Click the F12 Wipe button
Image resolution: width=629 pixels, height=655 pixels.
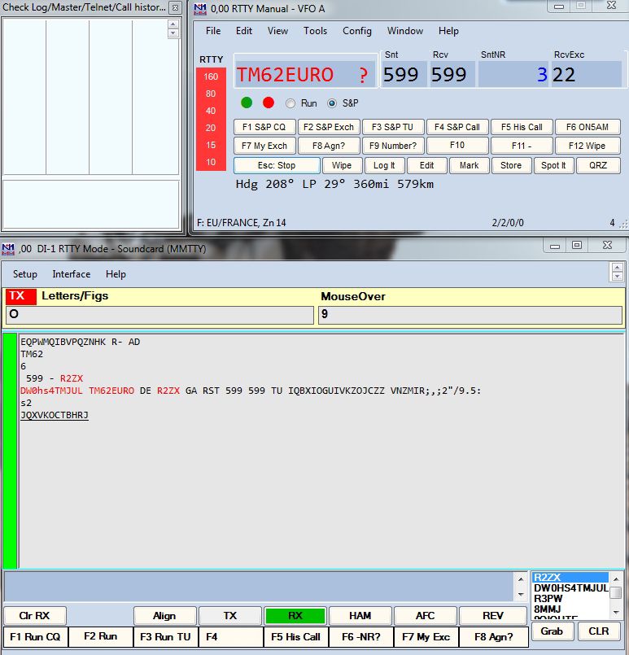[588, 146]
